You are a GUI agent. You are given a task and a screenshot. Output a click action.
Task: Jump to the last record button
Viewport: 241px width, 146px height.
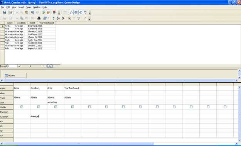coord(51,66)
